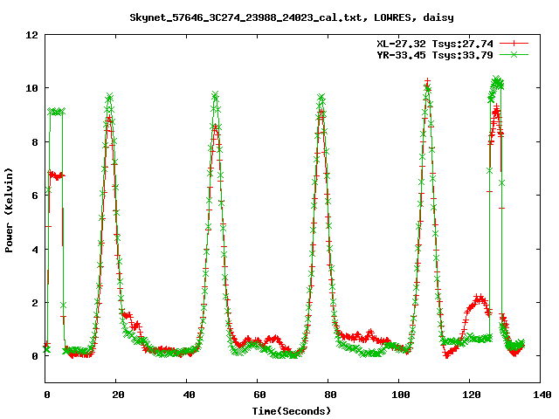Click the green peak near 18 seconds
559x419 pixels.
(x=109, y=97)
